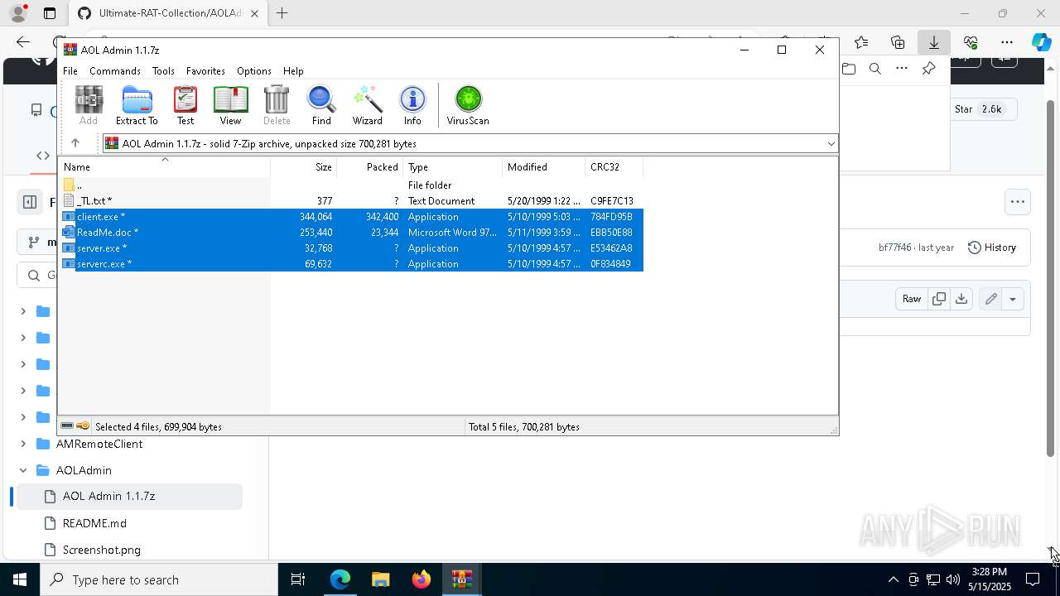Sort the file list by the CRC32 column

tap(614, 166)
